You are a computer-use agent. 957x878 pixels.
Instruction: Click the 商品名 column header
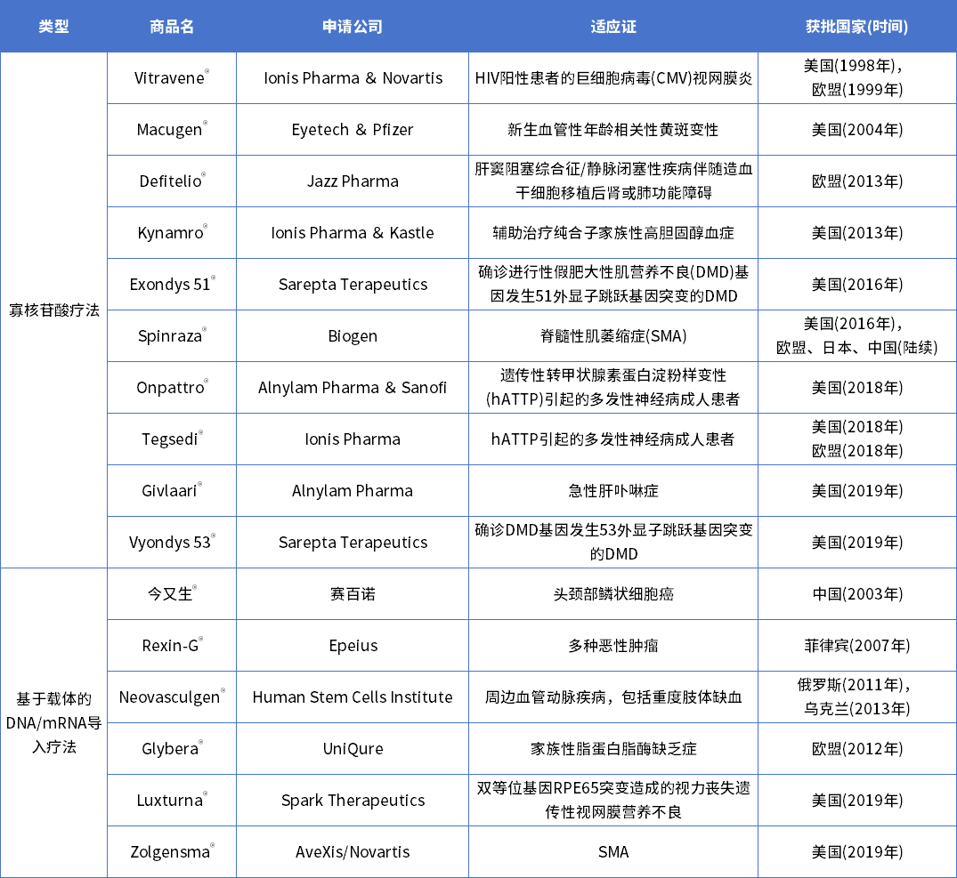(172, 27)
